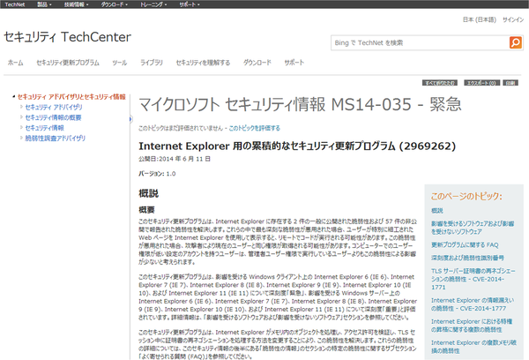Viewport: 529px width, 360px height.
Task: Open 脆弱性調査アドバイザリ in sidebar tree
Action: point(56,139)
